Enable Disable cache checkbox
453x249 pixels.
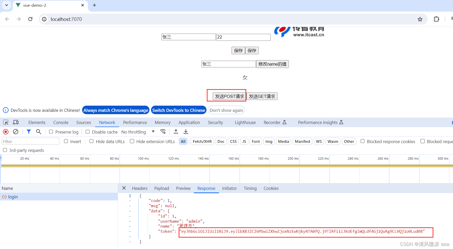click(88, 132)
